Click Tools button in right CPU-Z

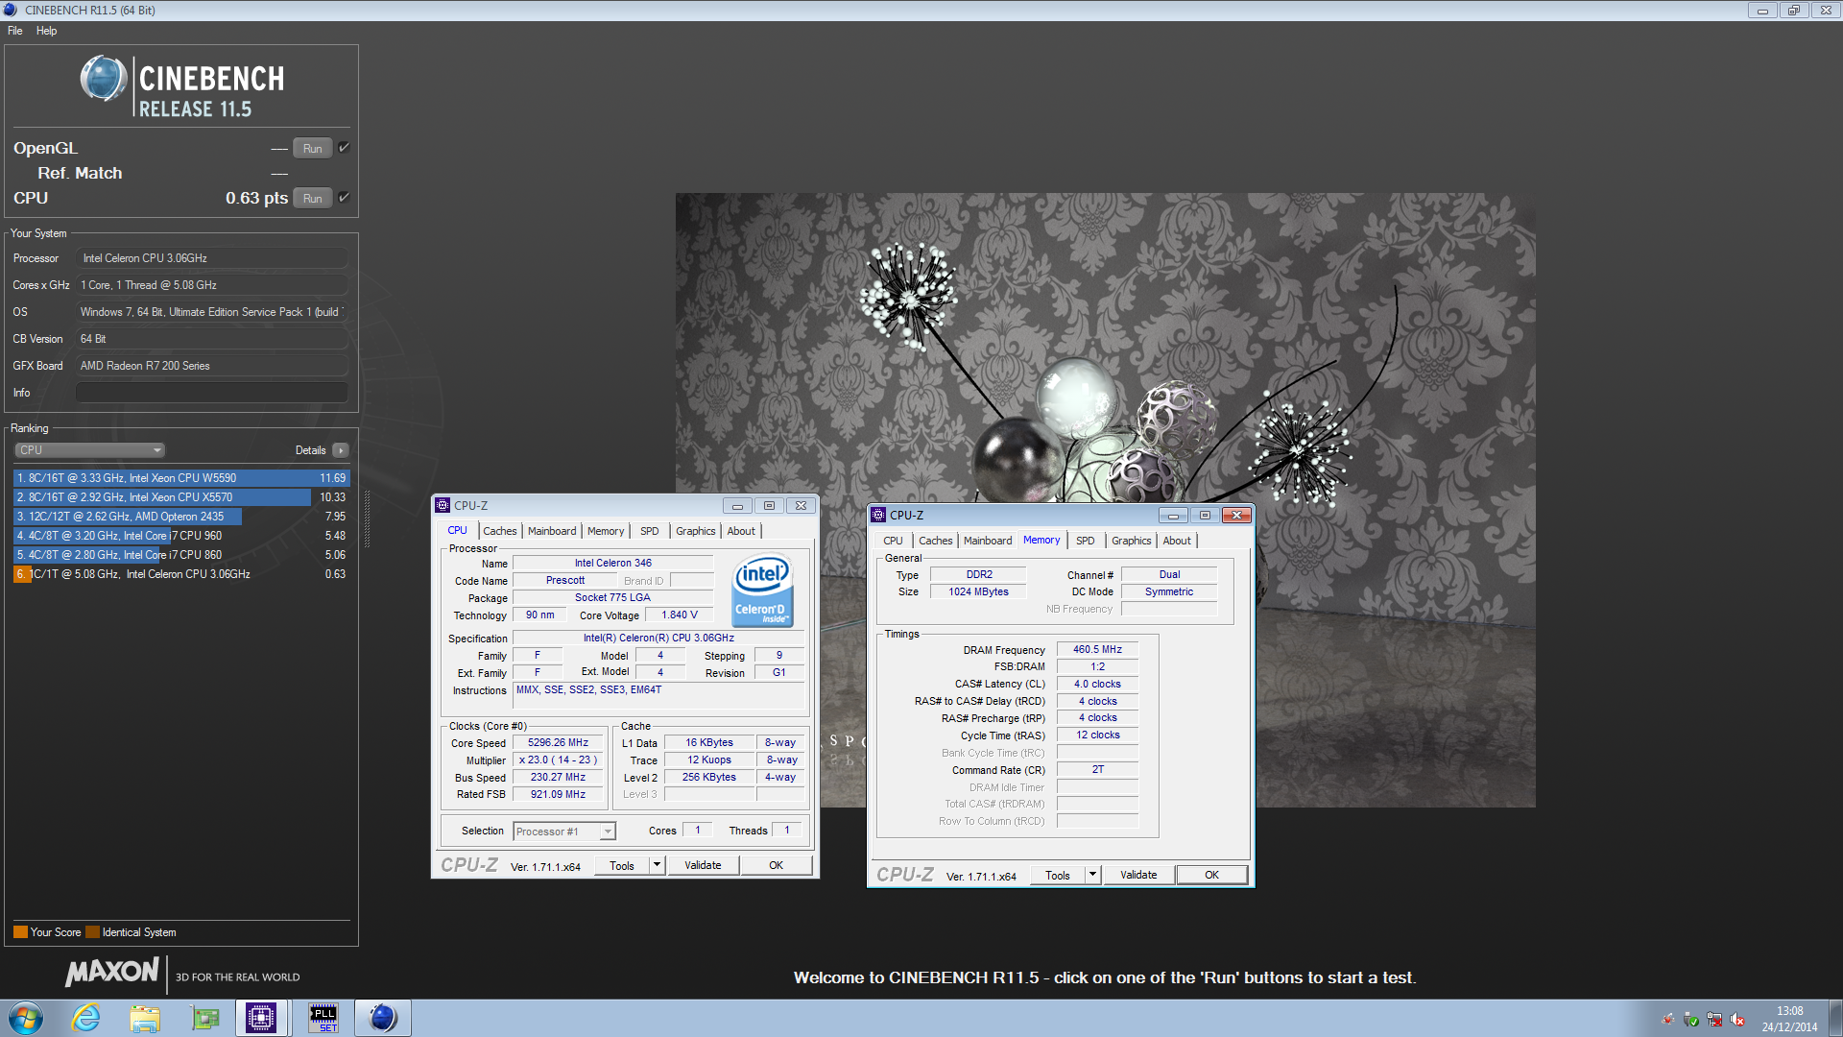(x=1058, y=875)
